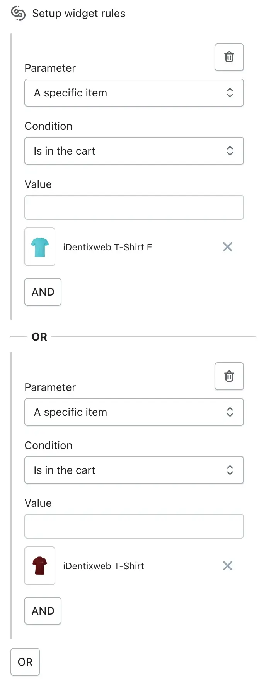The height and width of the screenshot is (682, 259).
Task: Remove iDentixweb T-Shirt E item
Action: [228, 247]
